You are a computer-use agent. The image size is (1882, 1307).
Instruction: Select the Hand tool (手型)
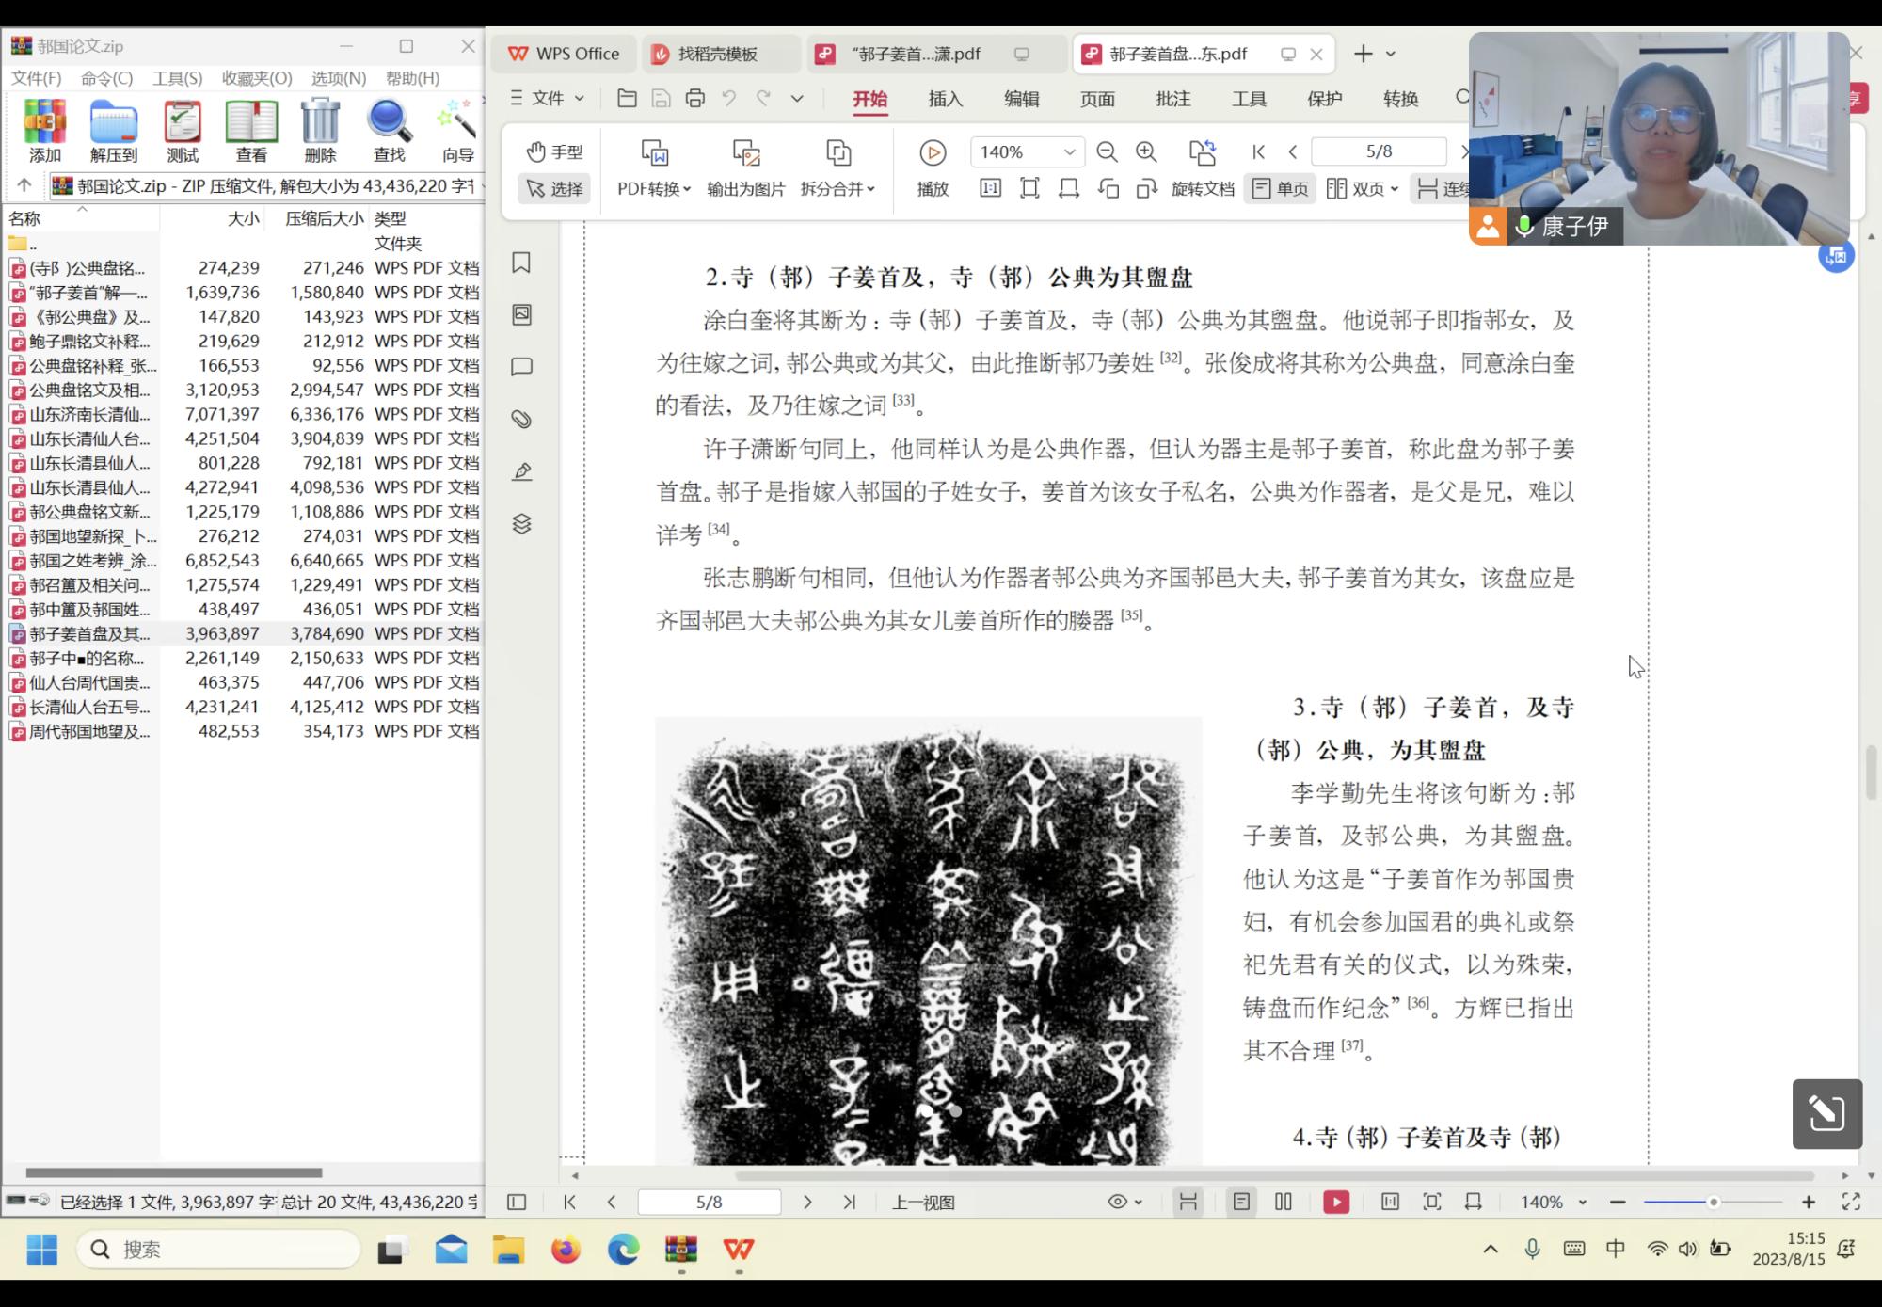[x=554, y=151]
